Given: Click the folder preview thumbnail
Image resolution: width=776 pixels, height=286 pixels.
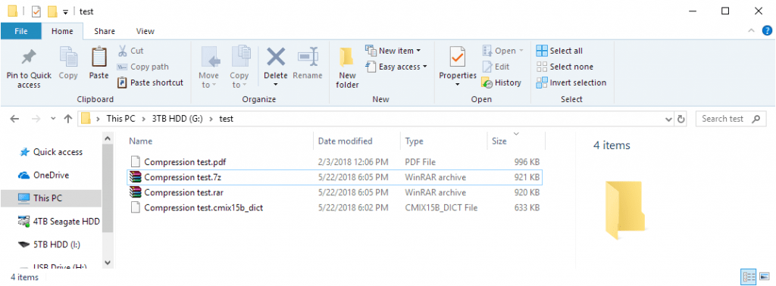Looking at the screenshot, I should [625, 210].
